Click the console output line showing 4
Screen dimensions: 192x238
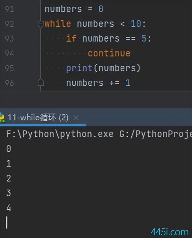point(8,208)
